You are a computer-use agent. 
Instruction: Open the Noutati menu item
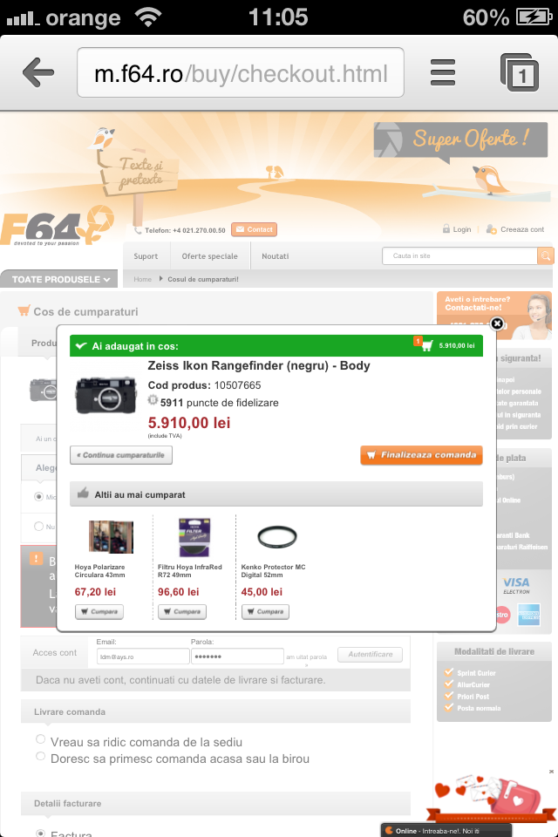click(275, 256)
